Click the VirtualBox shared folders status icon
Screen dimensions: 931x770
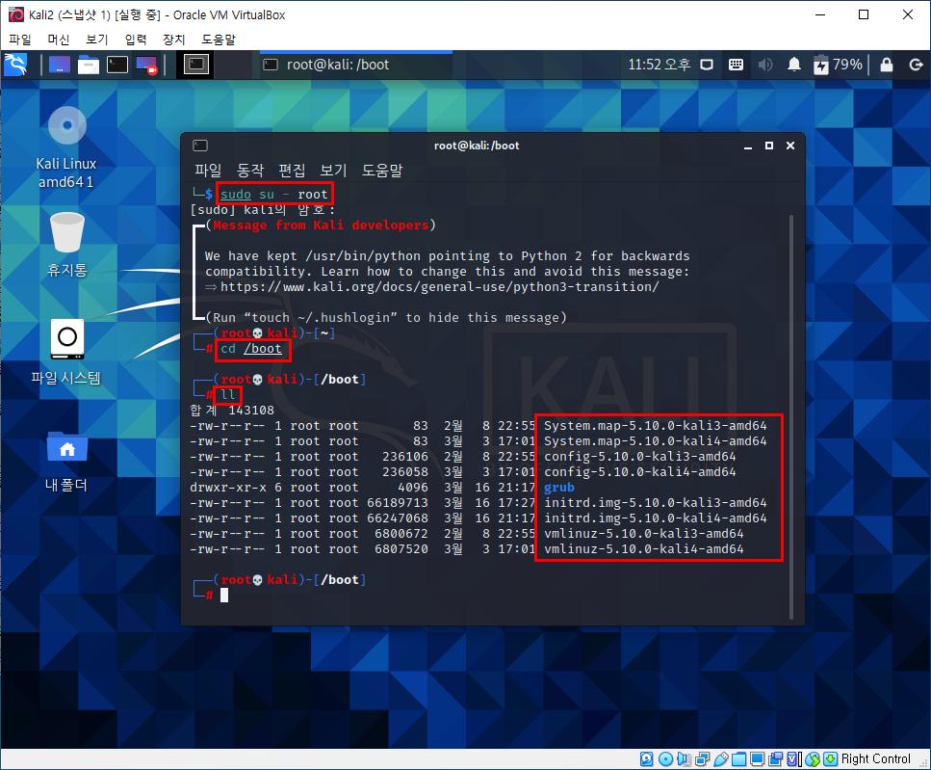(x=738, y=758)
